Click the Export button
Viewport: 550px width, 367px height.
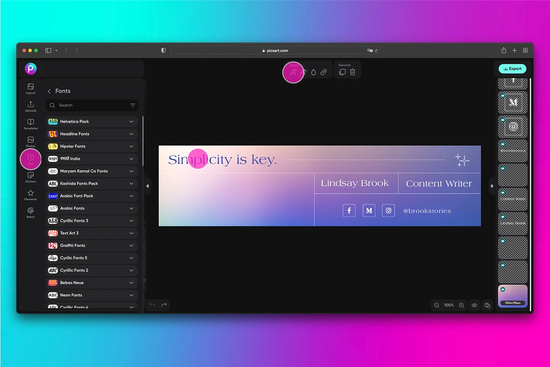pyautogui.click(x=512, y=68)
